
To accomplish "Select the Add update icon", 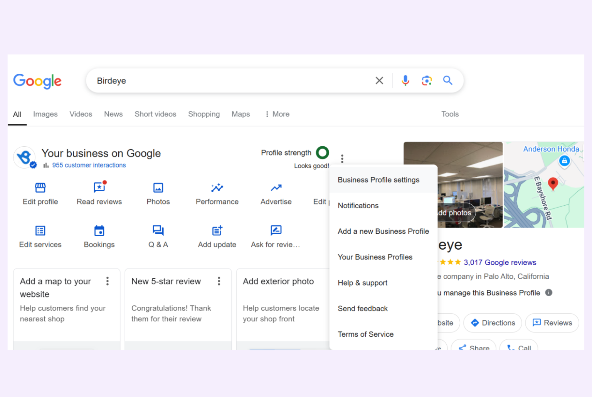I will pyautogui.click(x=217, y=230).
